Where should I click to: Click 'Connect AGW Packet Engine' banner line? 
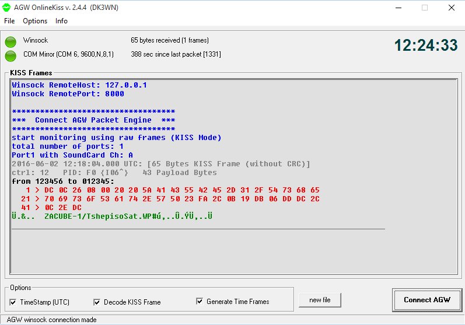point(93,120)
